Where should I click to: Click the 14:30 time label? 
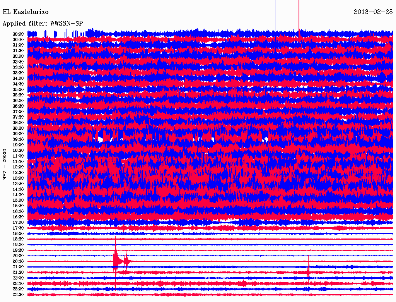[x=18, y=195]
